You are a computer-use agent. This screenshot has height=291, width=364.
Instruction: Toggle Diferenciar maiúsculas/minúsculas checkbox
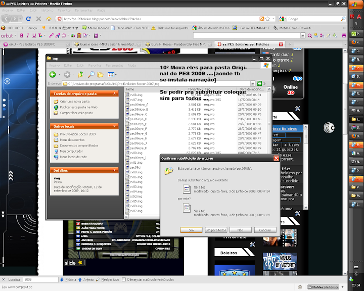(124, 279)
